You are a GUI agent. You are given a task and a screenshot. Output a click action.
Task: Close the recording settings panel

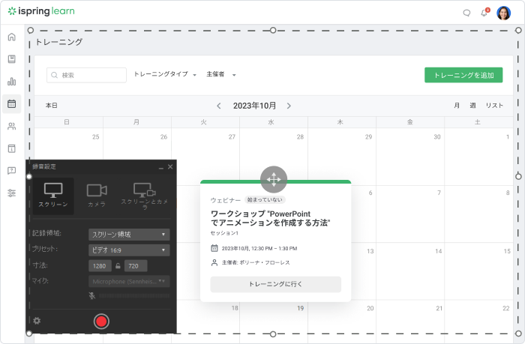[170, 166]
